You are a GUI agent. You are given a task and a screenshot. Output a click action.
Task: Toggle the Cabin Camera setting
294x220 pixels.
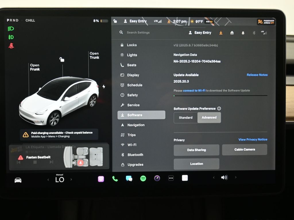[244, 150]
